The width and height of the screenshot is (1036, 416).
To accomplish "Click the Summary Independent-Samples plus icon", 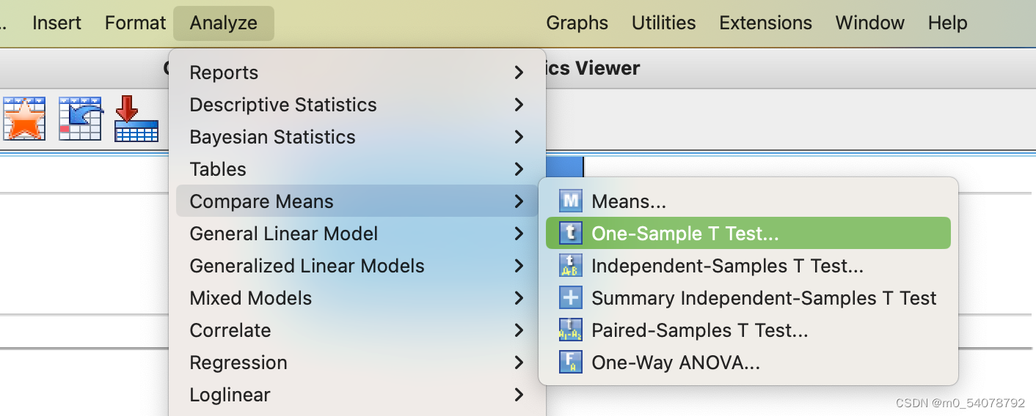I will (x=570, y=298).
